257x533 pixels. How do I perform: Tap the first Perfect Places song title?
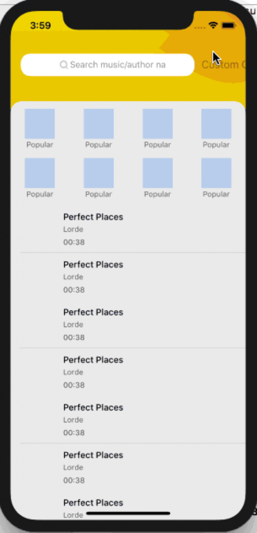(93, 217)
